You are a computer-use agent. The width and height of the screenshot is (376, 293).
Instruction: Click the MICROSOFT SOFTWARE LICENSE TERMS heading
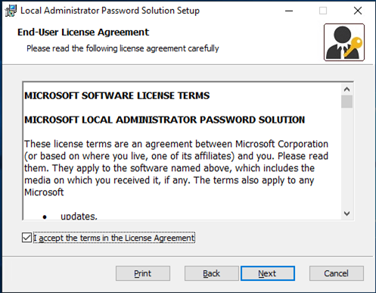tap(117, 96)
